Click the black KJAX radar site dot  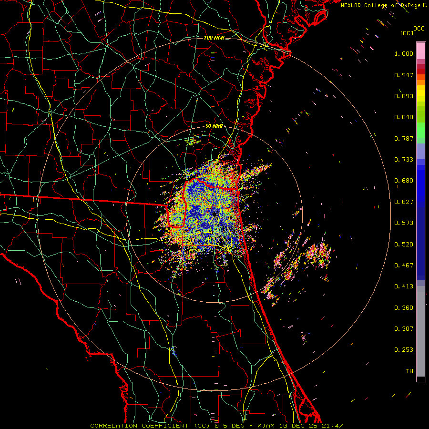tap(214, 214)
